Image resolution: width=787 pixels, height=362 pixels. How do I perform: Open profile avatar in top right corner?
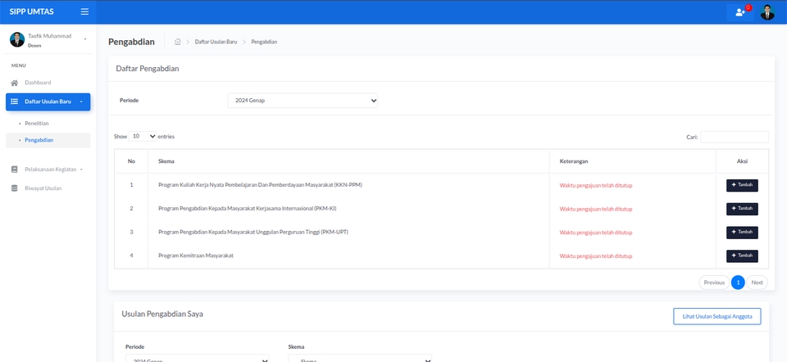pos(767,12)
